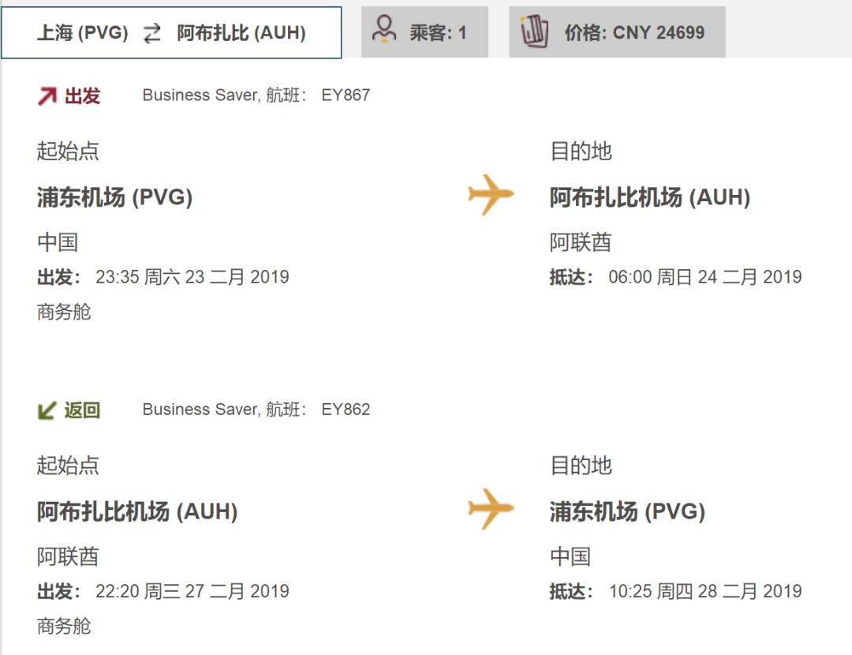Click the swap arrows between Shanghai and Abu Dhabi

click(152, 33)
